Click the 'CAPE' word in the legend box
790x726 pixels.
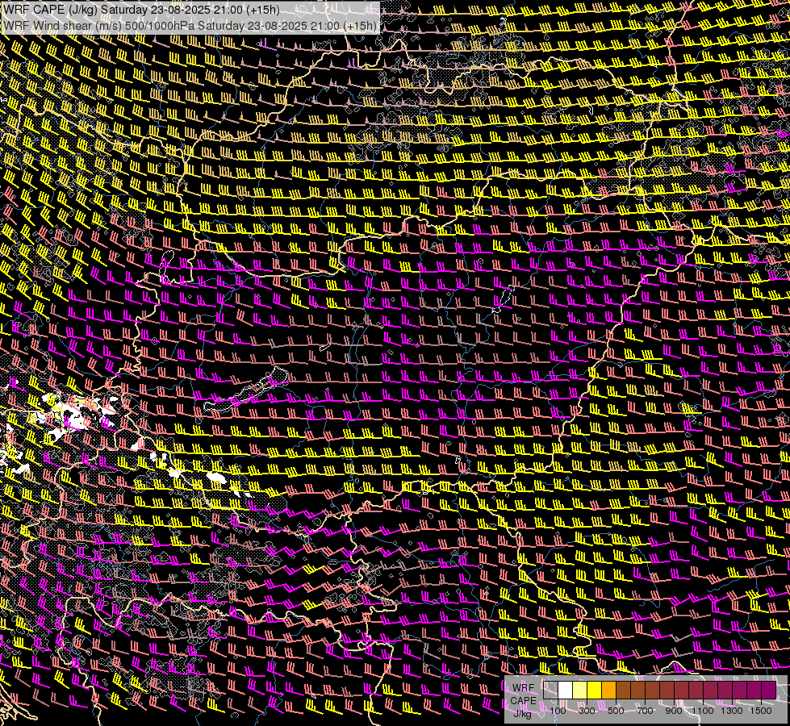point(523,700)
